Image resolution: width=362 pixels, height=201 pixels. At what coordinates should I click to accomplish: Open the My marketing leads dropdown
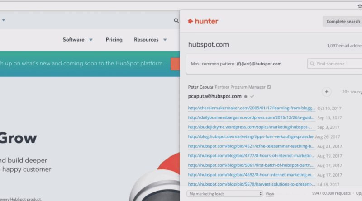(225, 194)
